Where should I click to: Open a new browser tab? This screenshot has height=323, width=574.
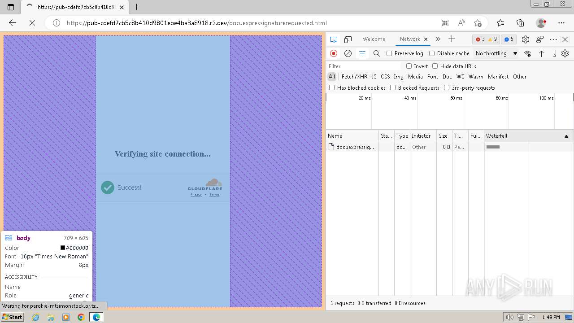click(137, 7)
